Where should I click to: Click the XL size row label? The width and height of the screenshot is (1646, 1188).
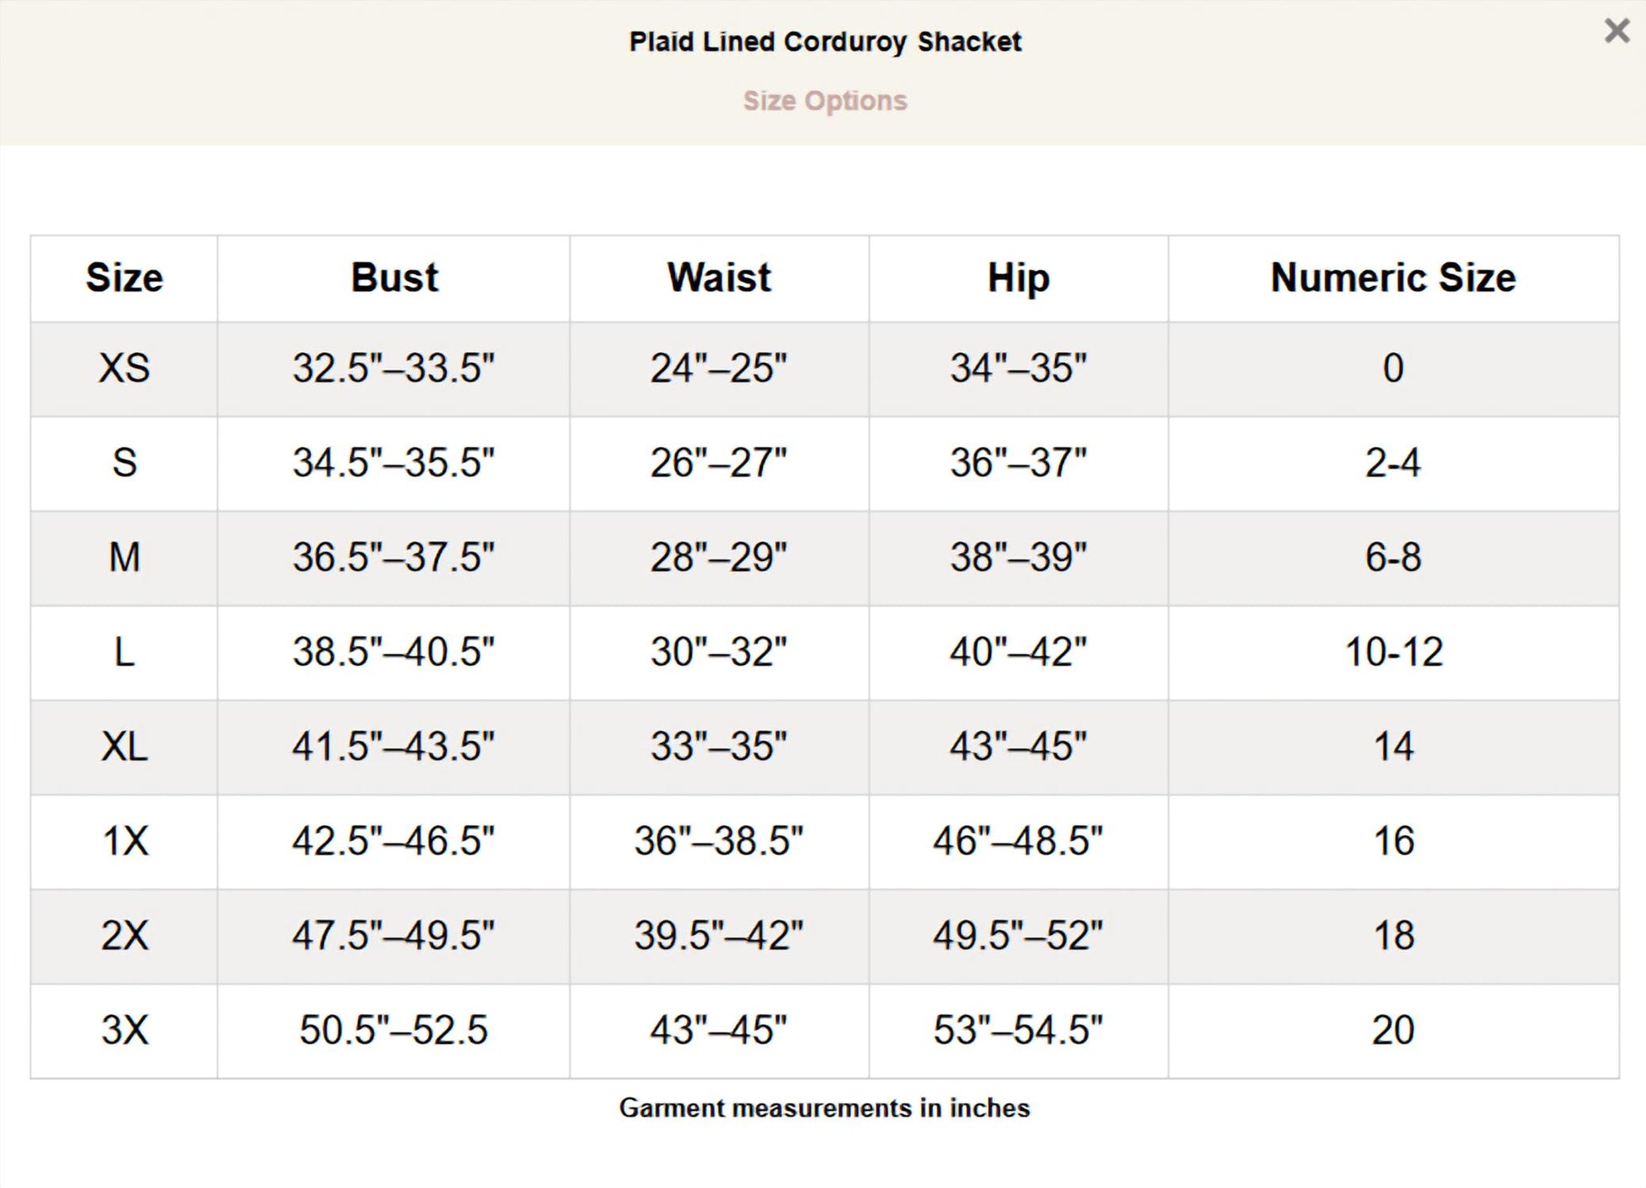[124, 746]
